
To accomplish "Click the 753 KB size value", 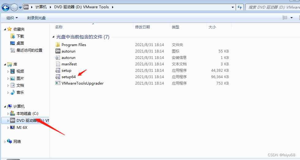I will [222, 83].
